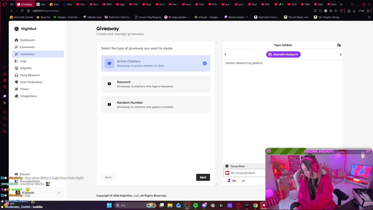
Task: Open the chat users list icon
Action: [x=339, y=45]
